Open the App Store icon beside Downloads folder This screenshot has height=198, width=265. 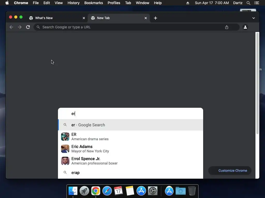pos(169,191)
